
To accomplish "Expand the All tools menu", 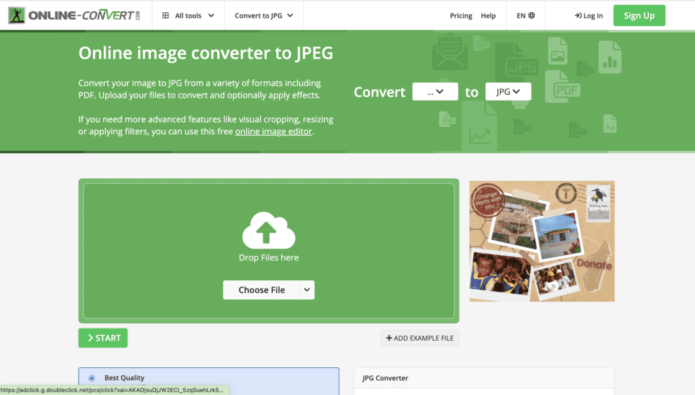I will (189, 16).
